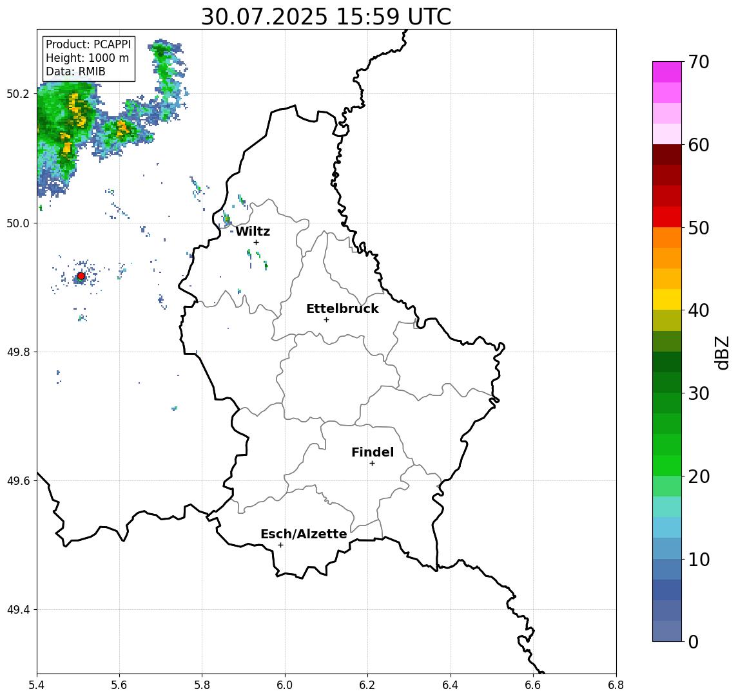Click the 'Height: 1000 m' legend text

click(x=87, y=58)
